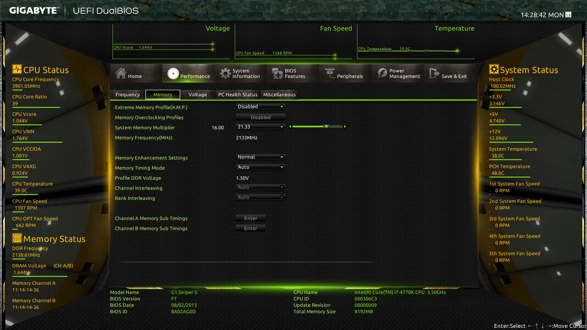Open System Memory Multiplier 21.33 dropdown
587x330 pixels.
(x=260, y=127)
